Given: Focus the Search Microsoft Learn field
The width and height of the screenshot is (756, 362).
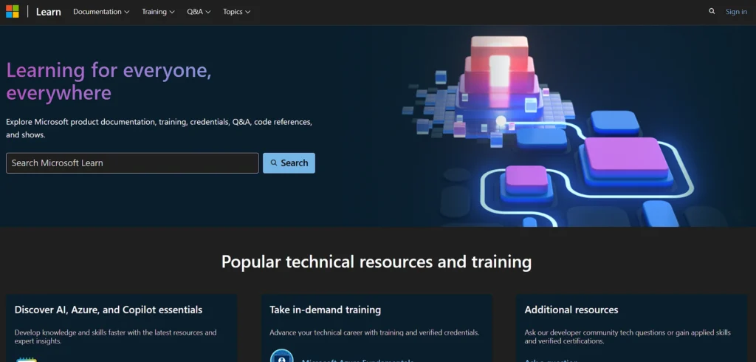Looking at the screenshot, I should point(132,163).
